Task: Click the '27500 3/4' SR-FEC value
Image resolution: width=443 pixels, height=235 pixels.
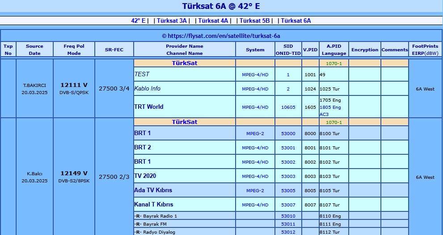Action: (x=114, y=88)
